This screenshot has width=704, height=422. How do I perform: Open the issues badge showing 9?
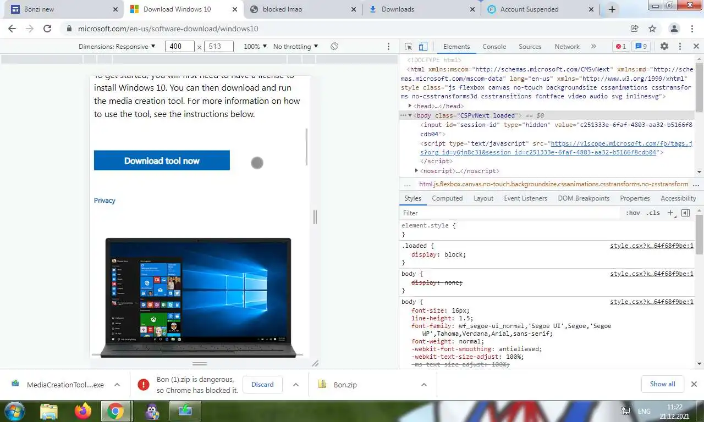pyautogui.click(x=641, y=47)
